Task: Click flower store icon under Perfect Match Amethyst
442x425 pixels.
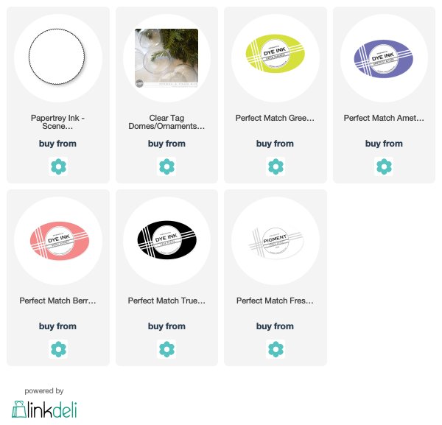Action: pyautogui.click(x=384, y=166)
